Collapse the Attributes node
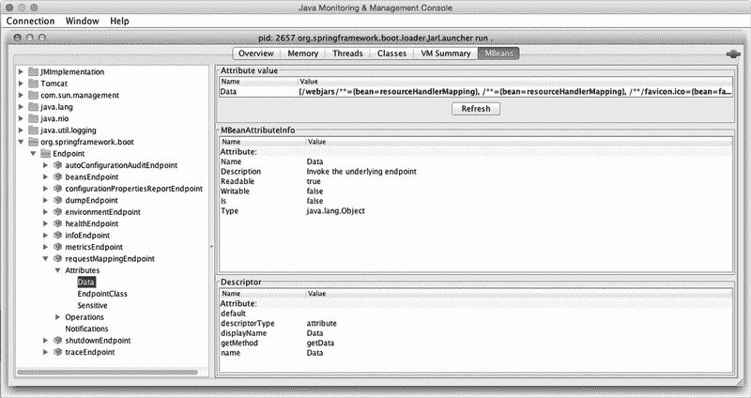The height and width of the screenshot is (398, 751). click(58, 270)
